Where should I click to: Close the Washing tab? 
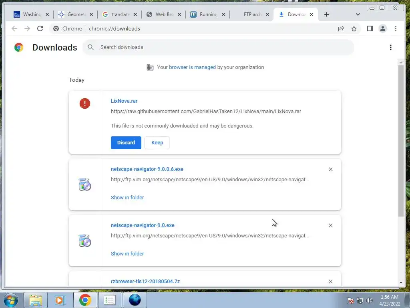coord(47,14)
